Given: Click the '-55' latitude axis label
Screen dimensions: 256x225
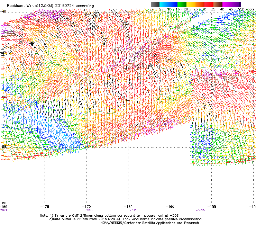Looking at the screenshot, I should pos(4,147).
